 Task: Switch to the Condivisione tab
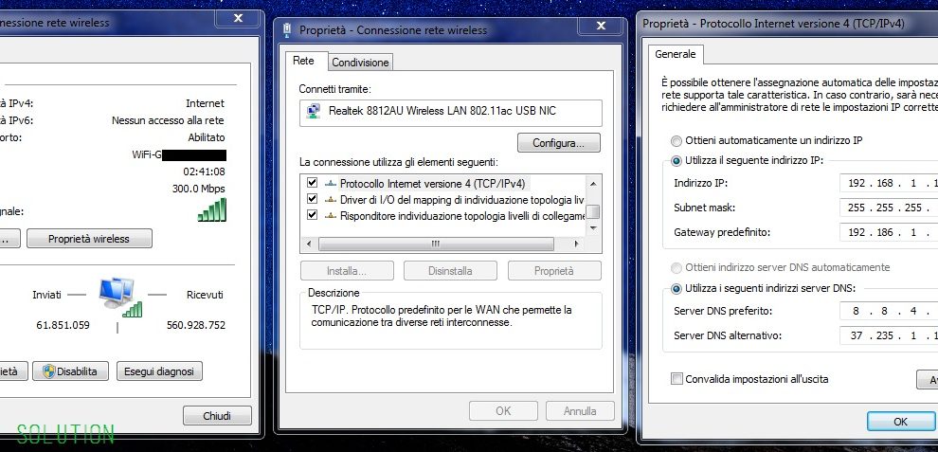(x=360, y=63)
